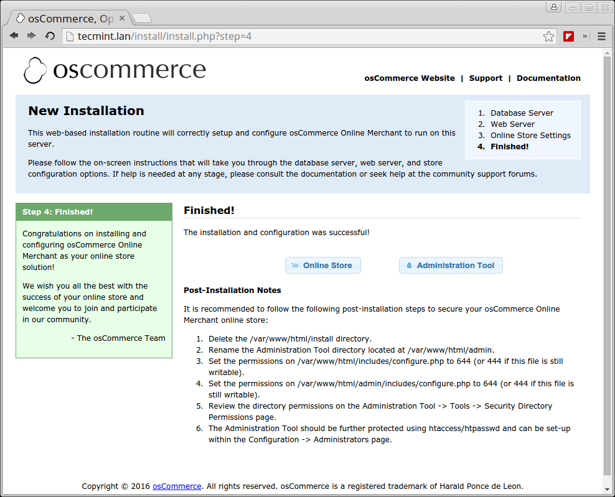Viewport: 615px width, 497px height.
Task: Open the Flipboard extension icon
Action: 568,37
